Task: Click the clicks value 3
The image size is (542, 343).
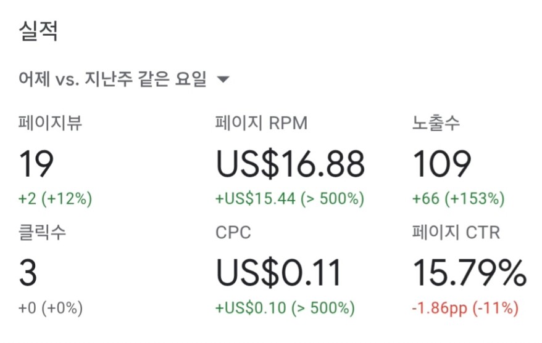Action: 28,273
